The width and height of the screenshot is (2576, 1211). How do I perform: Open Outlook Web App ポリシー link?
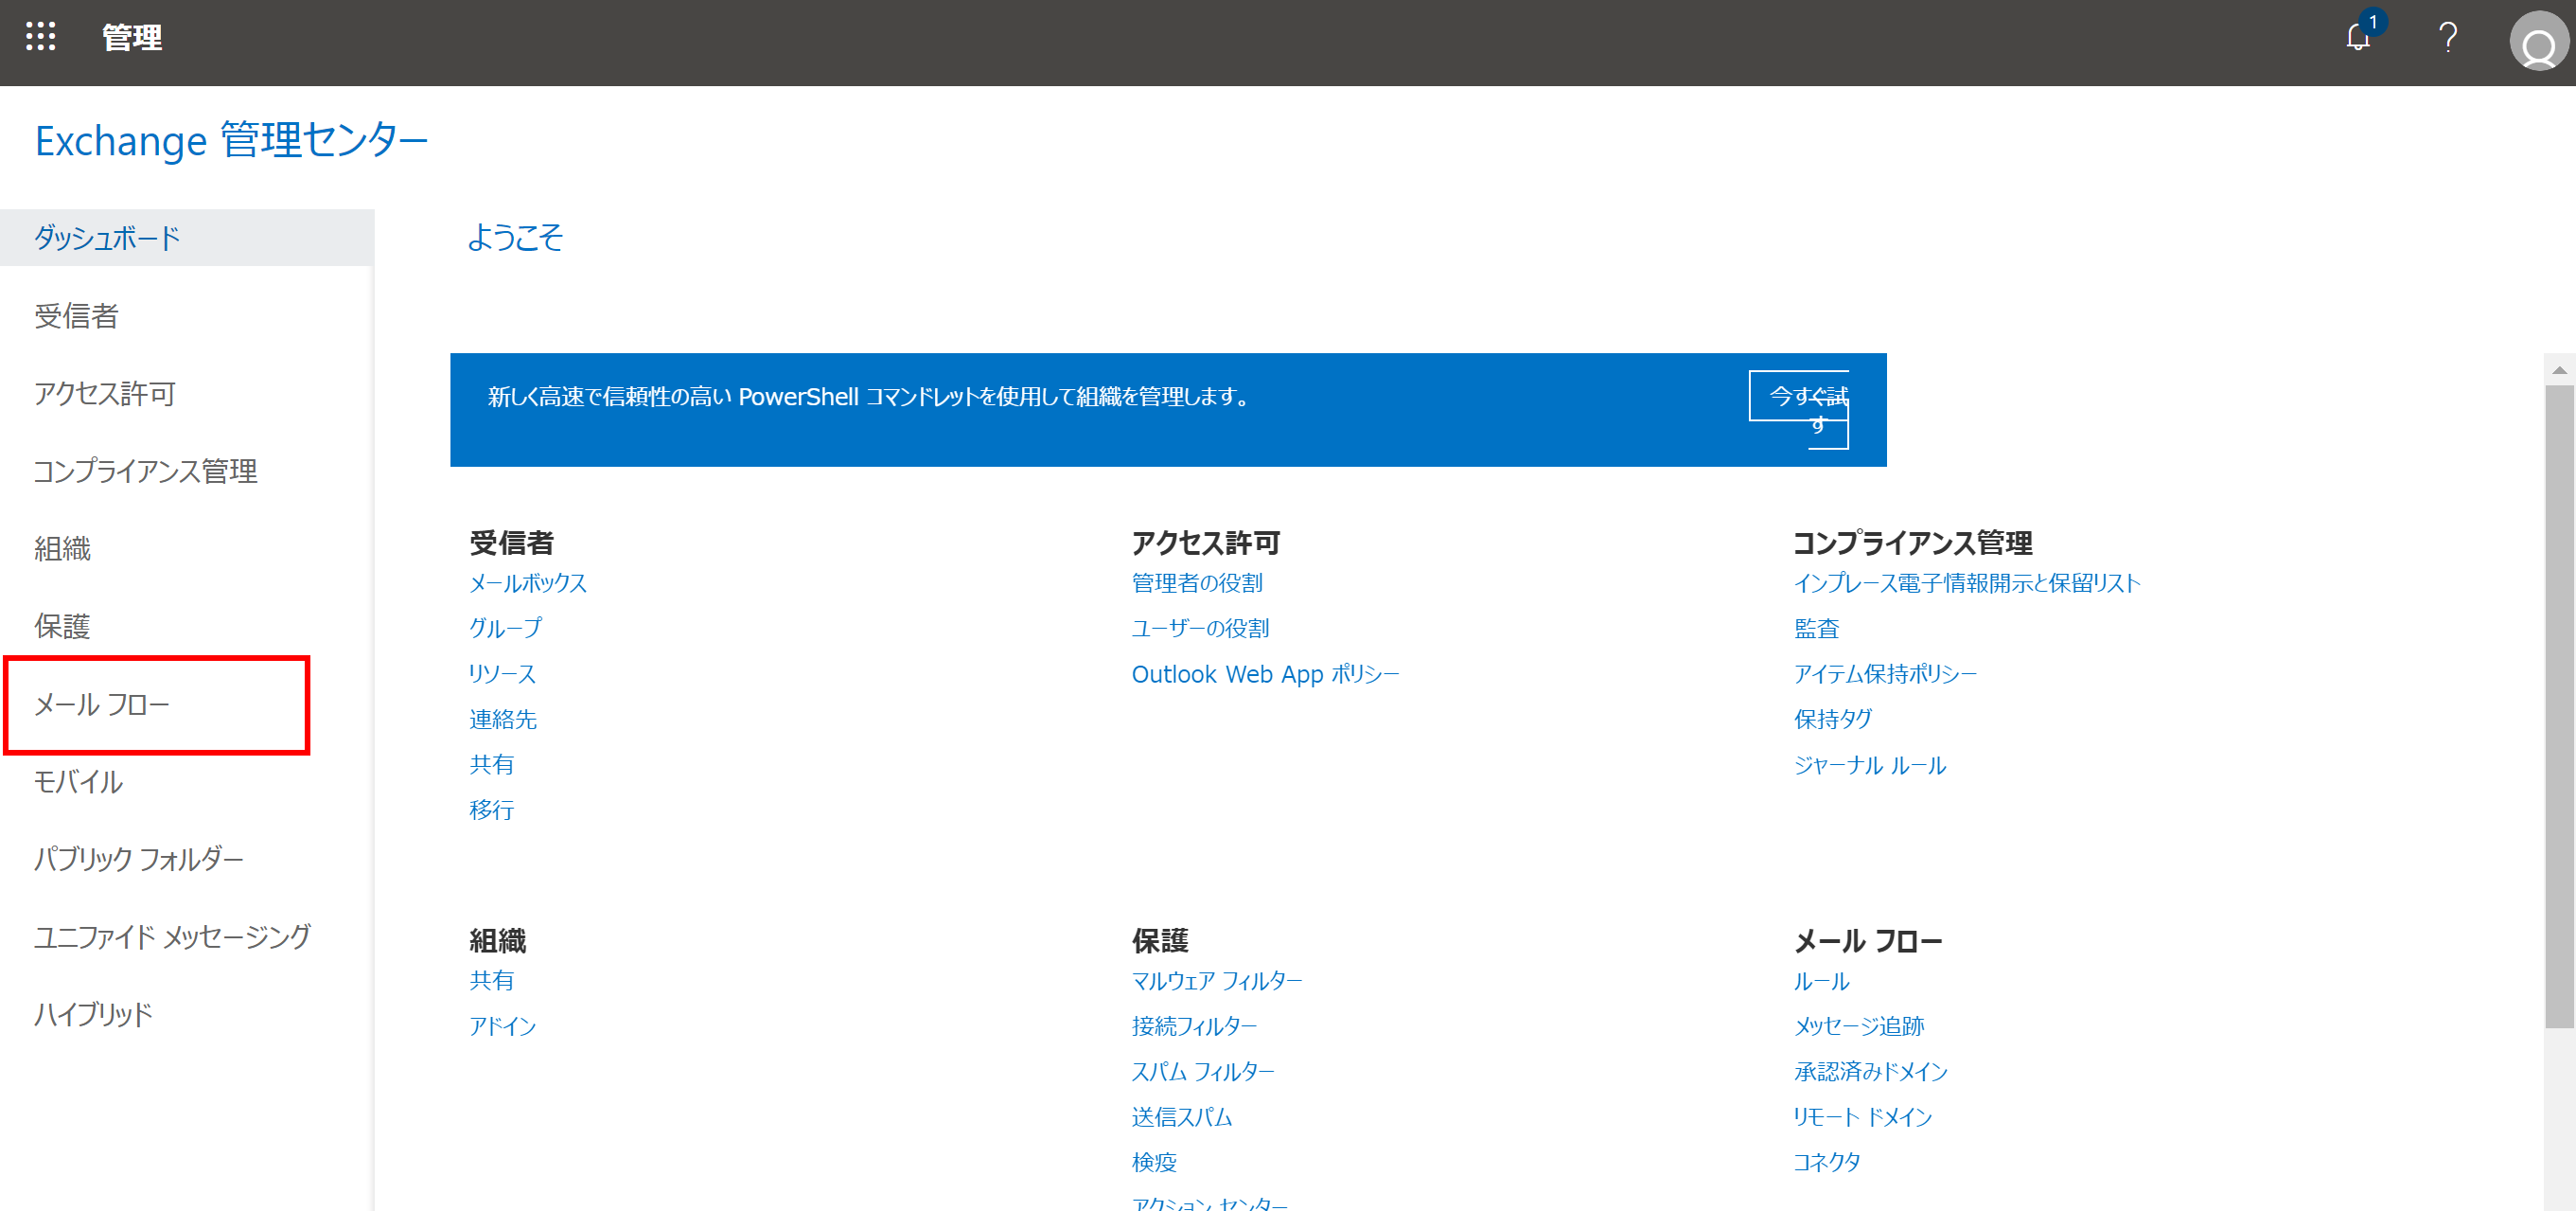1265,674
